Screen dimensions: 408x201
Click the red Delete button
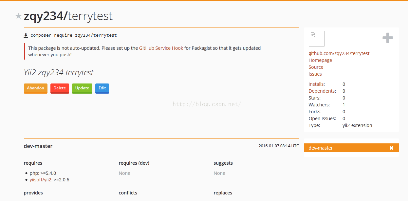click(x=60, y=88)
